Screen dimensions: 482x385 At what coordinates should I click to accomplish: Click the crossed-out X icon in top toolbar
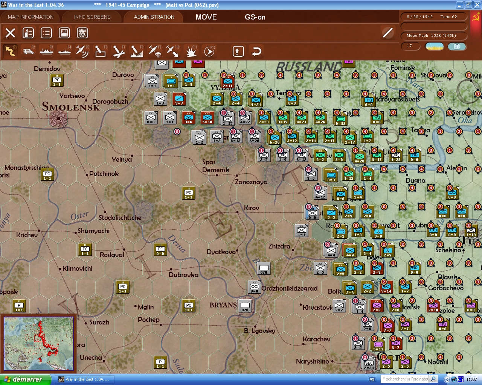11,33
